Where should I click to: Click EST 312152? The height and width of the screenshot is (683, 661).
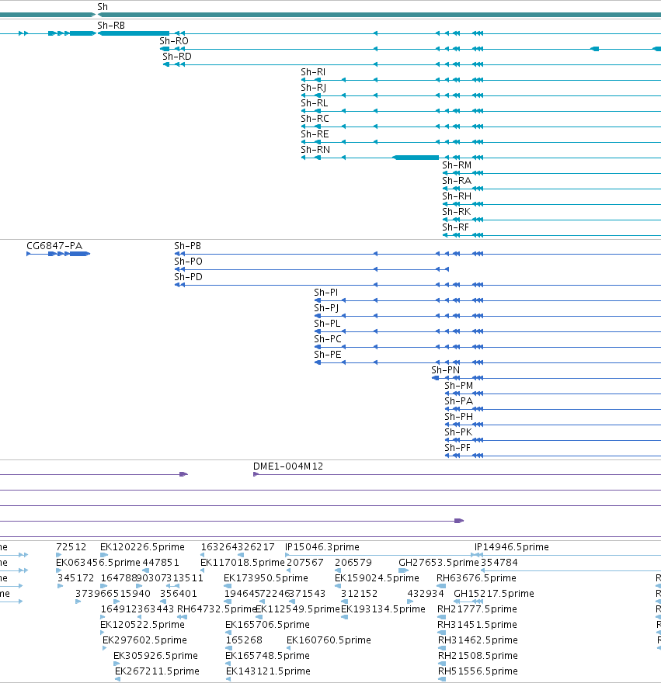[x=360, y=594]
